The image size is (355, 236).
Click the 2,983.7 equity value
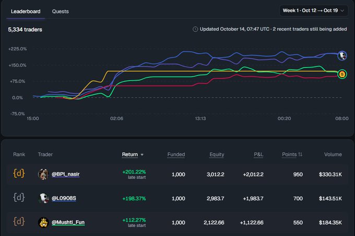coord(215,198)
